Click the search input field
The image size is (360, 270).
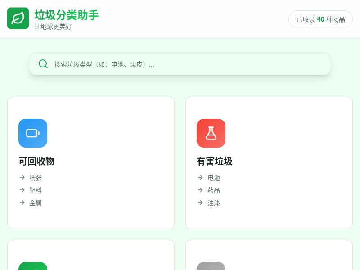180,64
